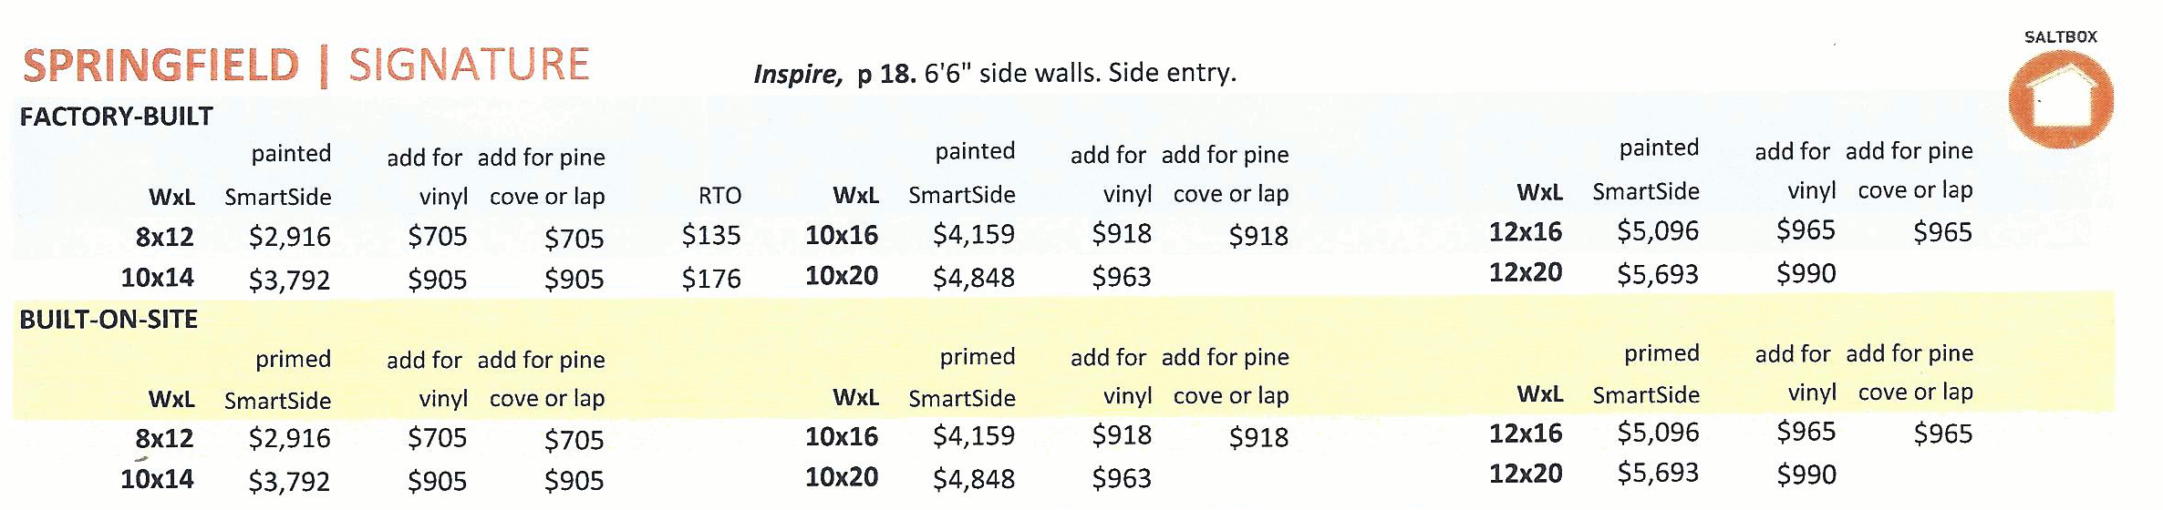Click the BUILT-ON-SITE section header

pyautogui.click(x=109, y=320)
